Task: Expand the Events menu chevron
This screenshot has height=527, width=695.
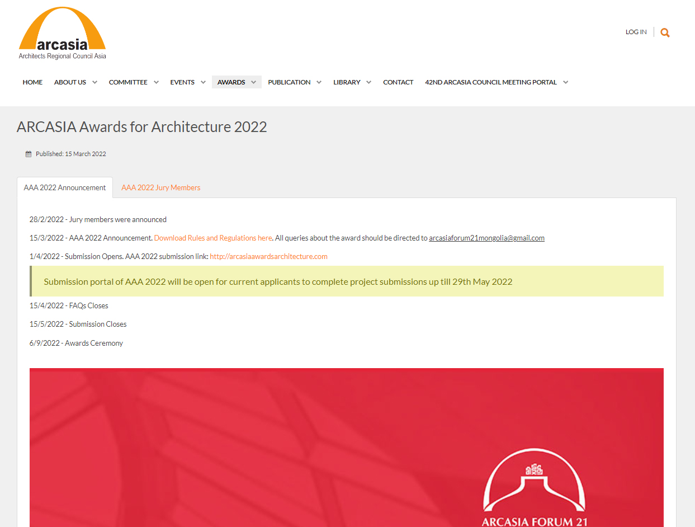Action: click(203, 82)
